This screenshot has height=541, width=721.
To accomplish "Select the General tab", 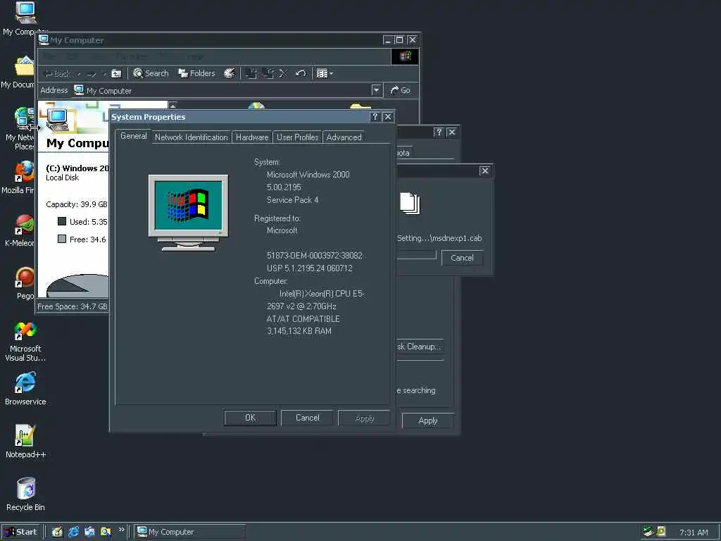I will pos(133,136).
